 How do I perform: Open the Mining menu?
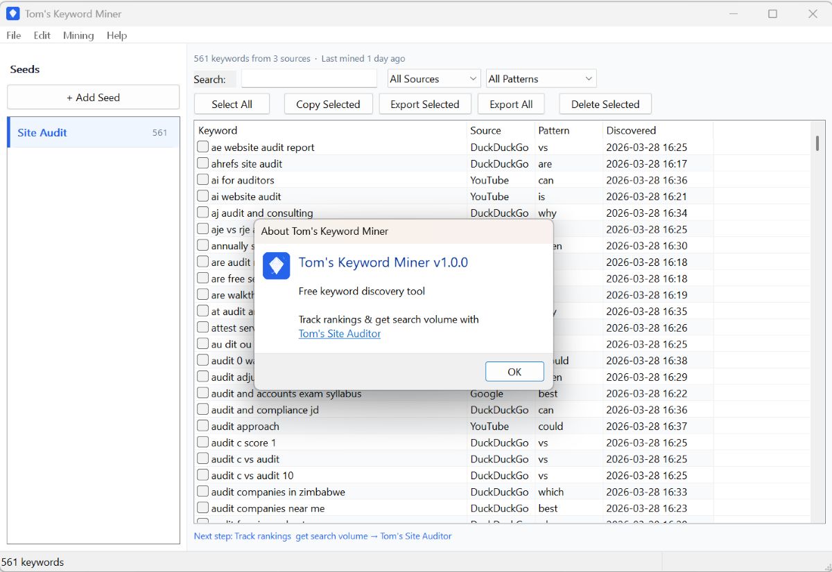[x=78, y=35]
